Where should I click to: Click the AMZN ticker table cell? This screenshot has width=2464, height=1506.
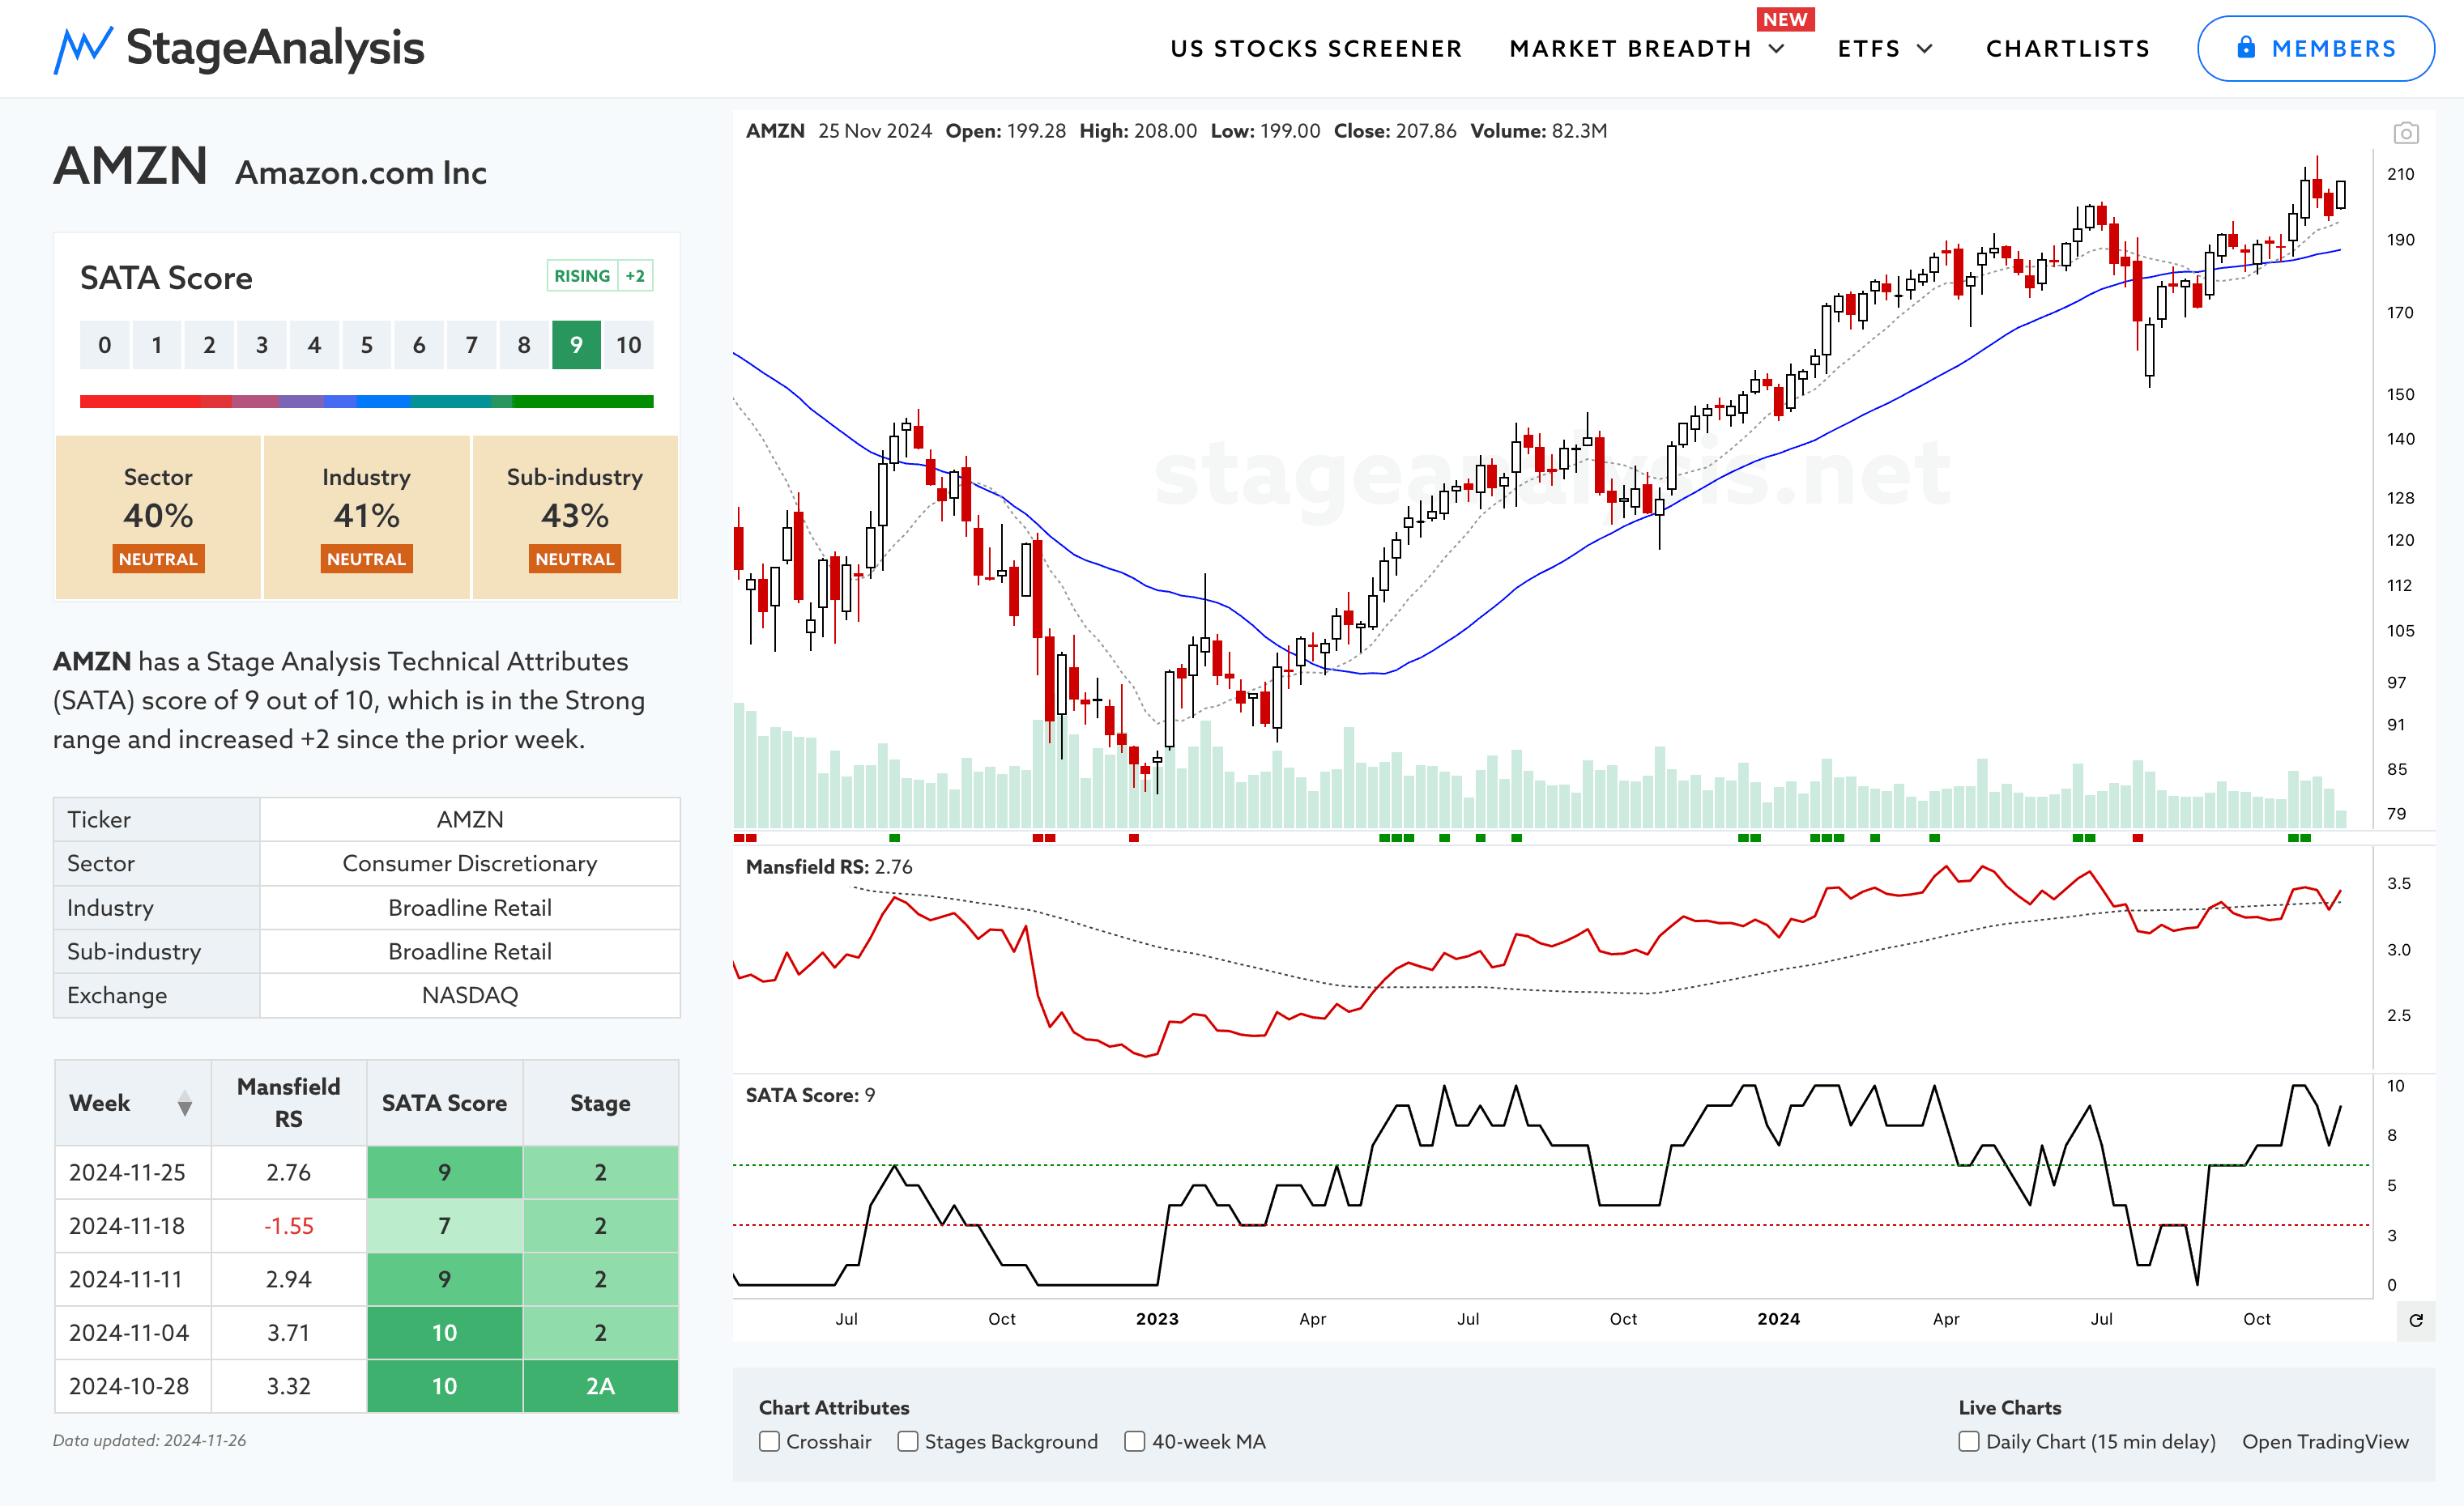click(x=470, y=819)
